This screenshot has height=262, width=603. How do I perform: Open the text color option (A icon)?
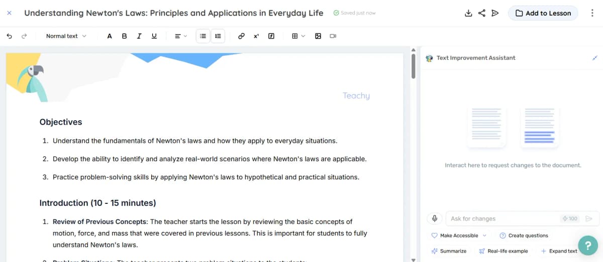click(x=110, y=36)
